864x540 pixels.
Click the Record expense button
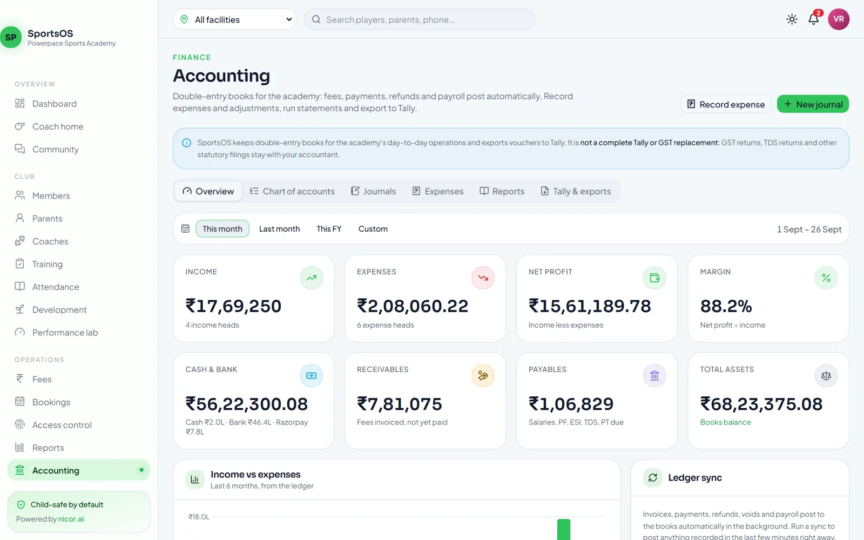[x=725, y=104]
